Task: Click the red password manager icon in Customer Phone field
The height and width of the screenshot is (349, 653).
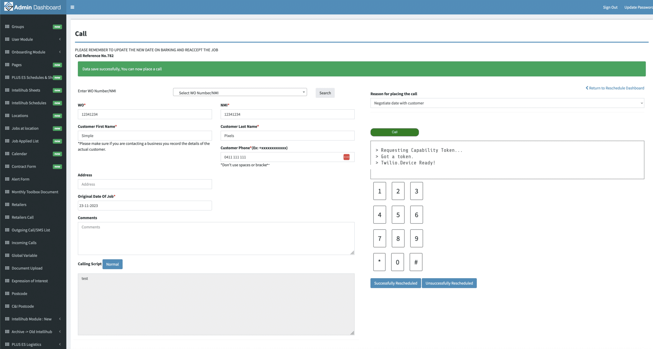Action: coord(346,157)
